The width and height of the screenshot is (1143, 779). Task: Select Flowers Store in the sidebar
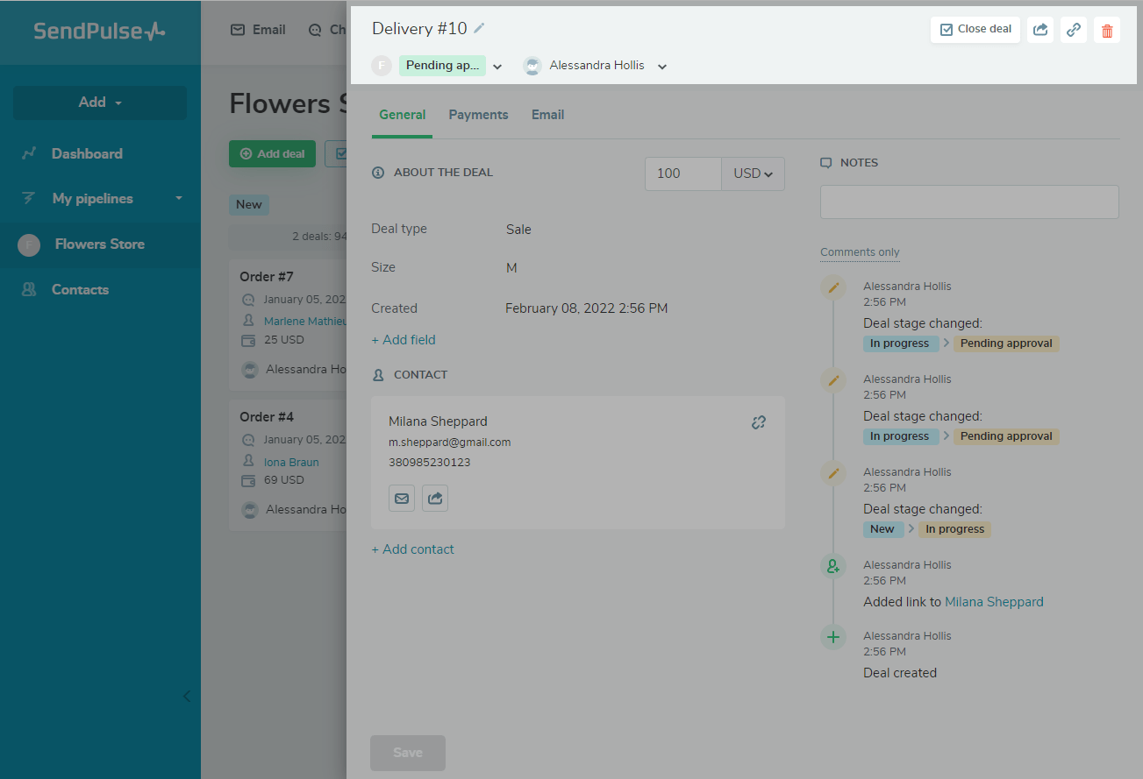tap(100, 244)
